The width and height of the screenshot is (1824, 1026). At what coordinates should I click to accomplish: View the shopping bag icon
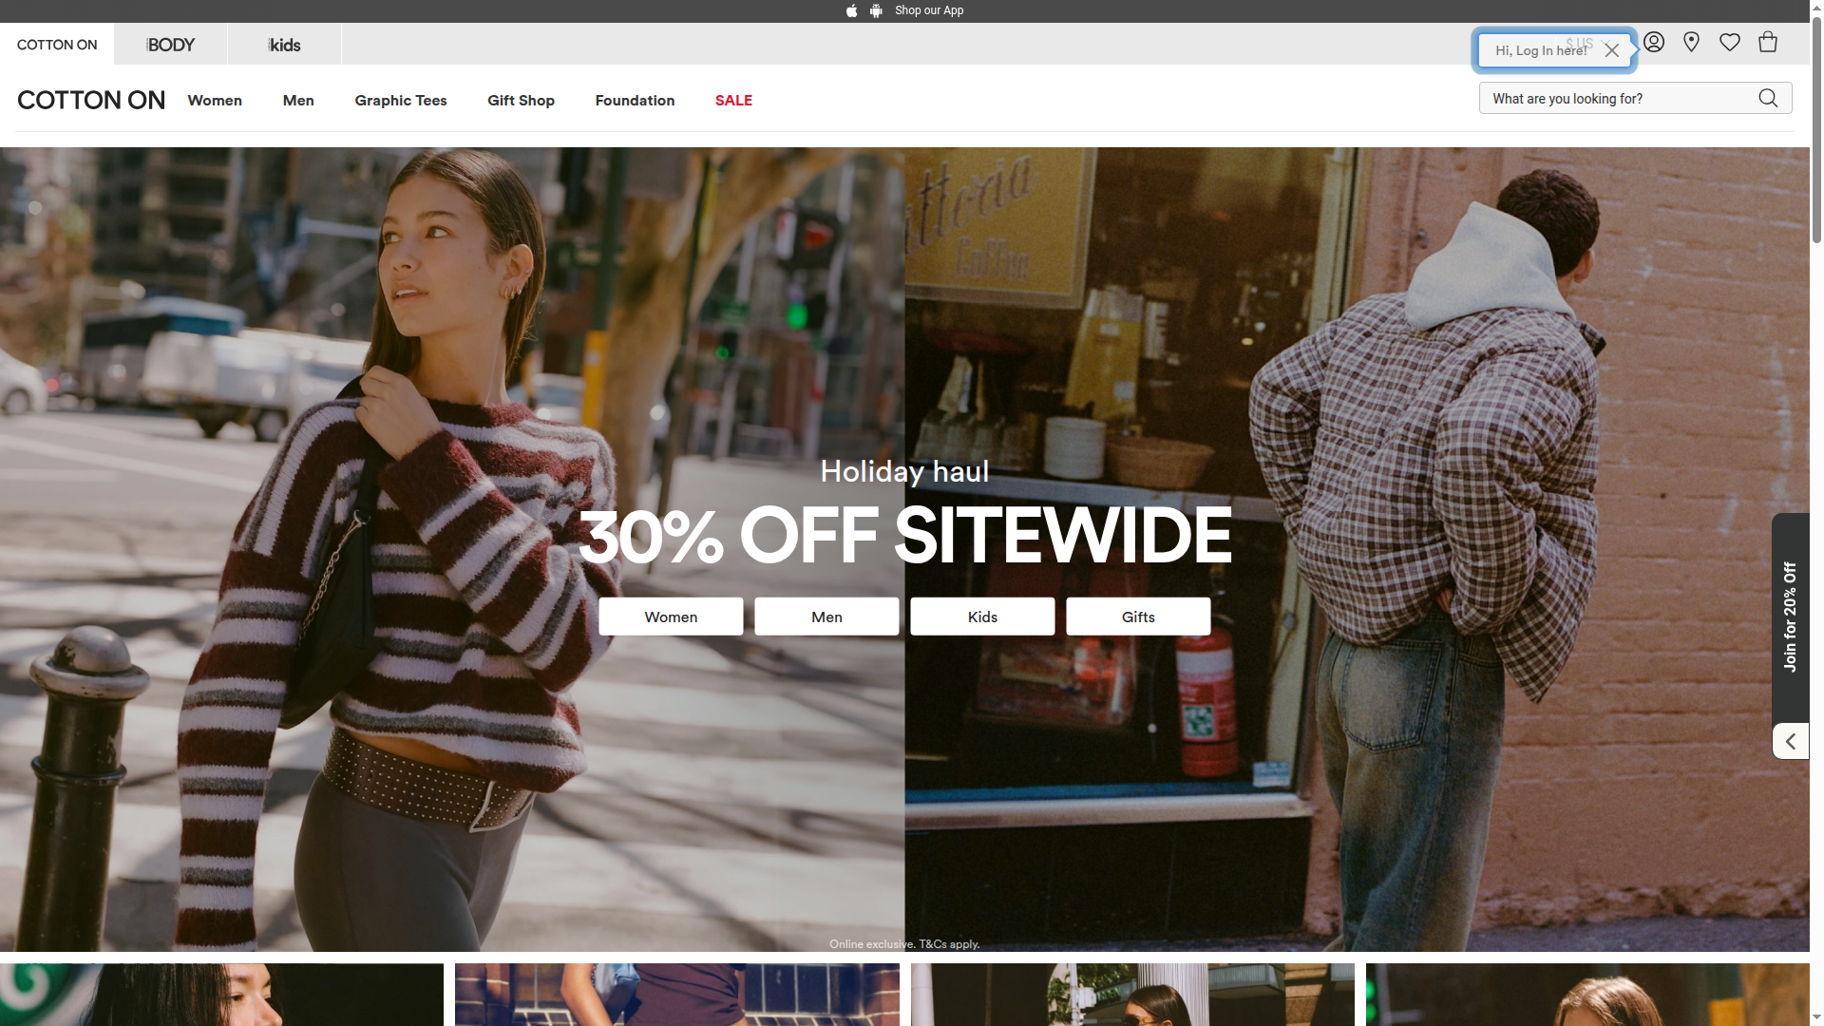(1768, 42)
